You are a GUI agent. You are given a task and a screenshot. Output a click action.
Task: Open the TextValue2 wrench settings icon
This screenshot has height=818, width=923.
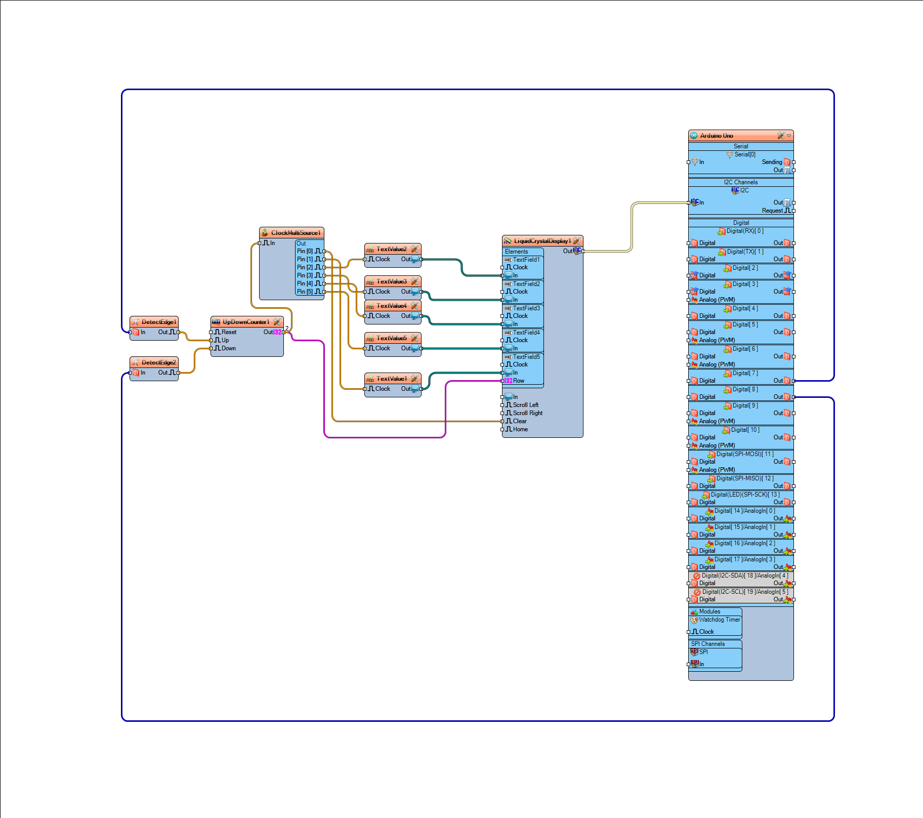coord(414,249)
